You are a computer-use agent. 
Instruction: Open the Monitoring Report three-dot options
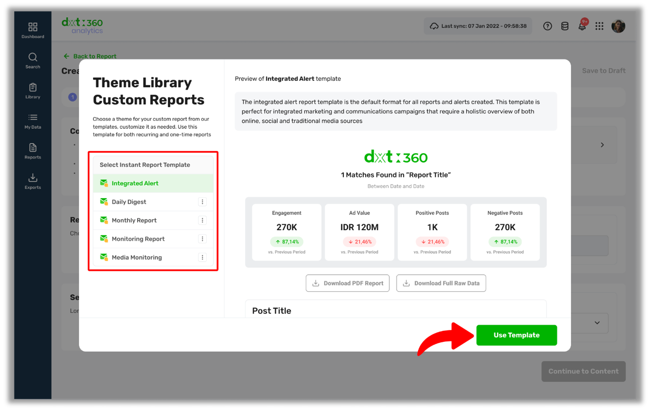[202, 239]
